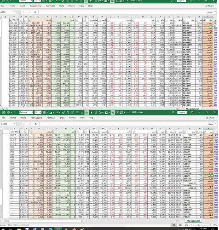Open filter dropdown on column B, lower window

[x=198, y=132]
